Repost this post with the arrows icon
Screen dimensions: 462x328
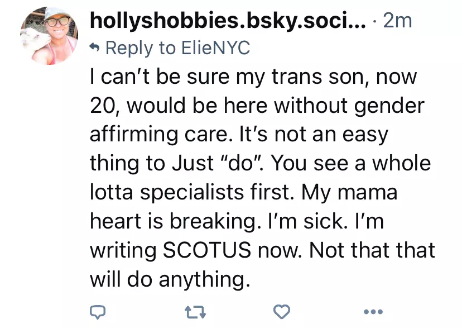(x=195, y=312)
